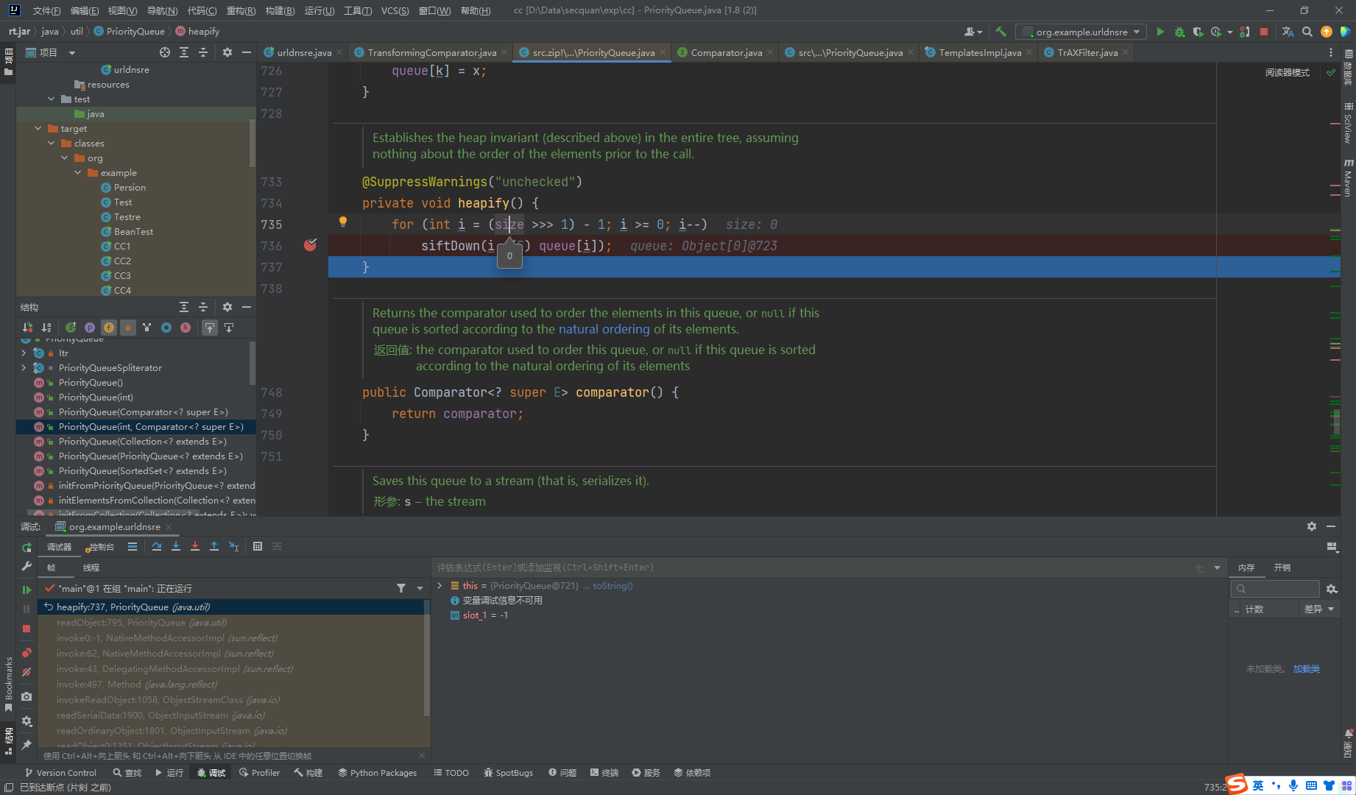The image size is (1356, 795).
Task: Open the 文件(F) menu
Action: pos(46,10)
